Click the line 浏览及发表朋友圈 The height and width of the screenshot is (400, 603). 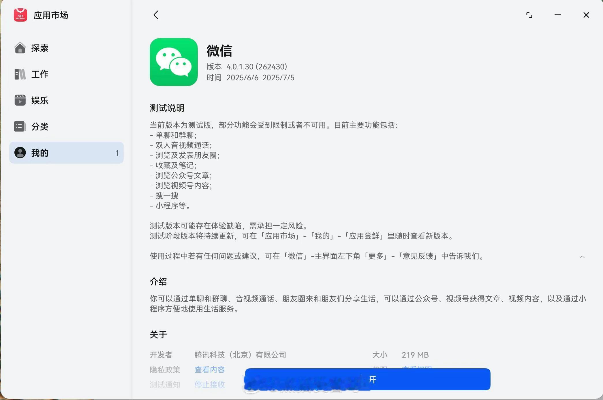tap(185, 155)
